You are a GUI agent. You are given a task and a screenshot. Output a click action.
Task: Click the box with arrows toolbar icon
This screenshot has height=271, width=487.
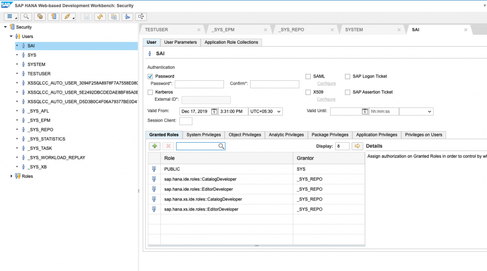[x=141, y=17]
